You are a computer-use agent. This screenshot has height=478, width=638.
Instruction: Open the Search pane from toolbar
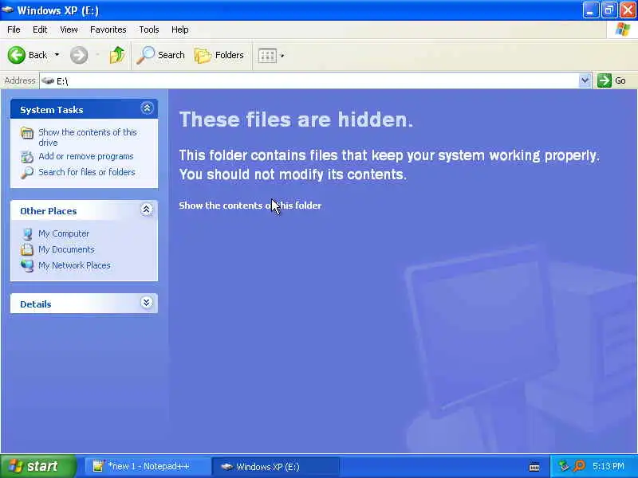point(160,55)
